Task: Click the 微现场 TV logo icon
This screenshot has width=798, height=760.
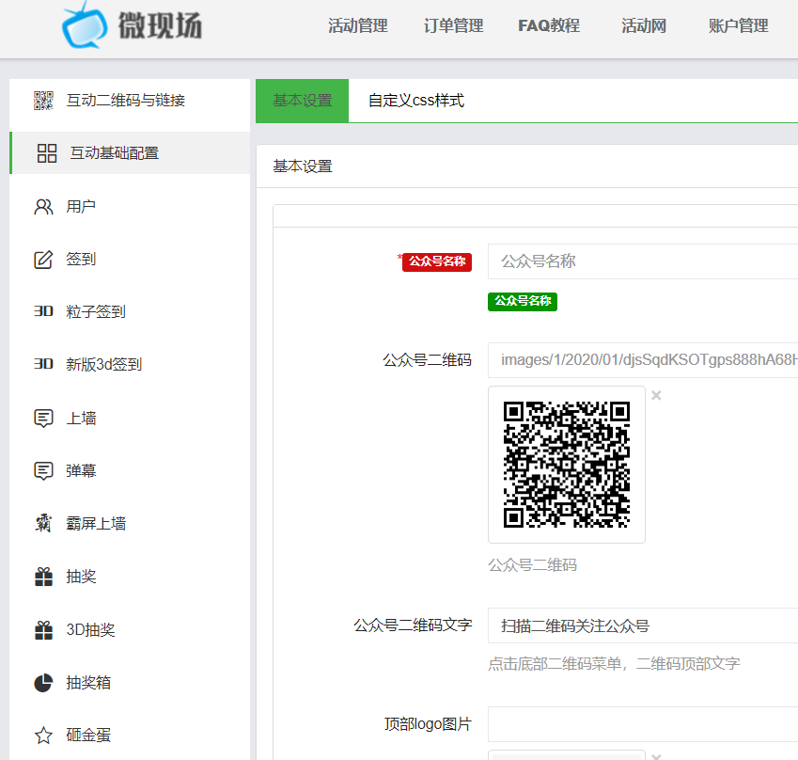Action: pyautogui.click(x=85, y=25)
